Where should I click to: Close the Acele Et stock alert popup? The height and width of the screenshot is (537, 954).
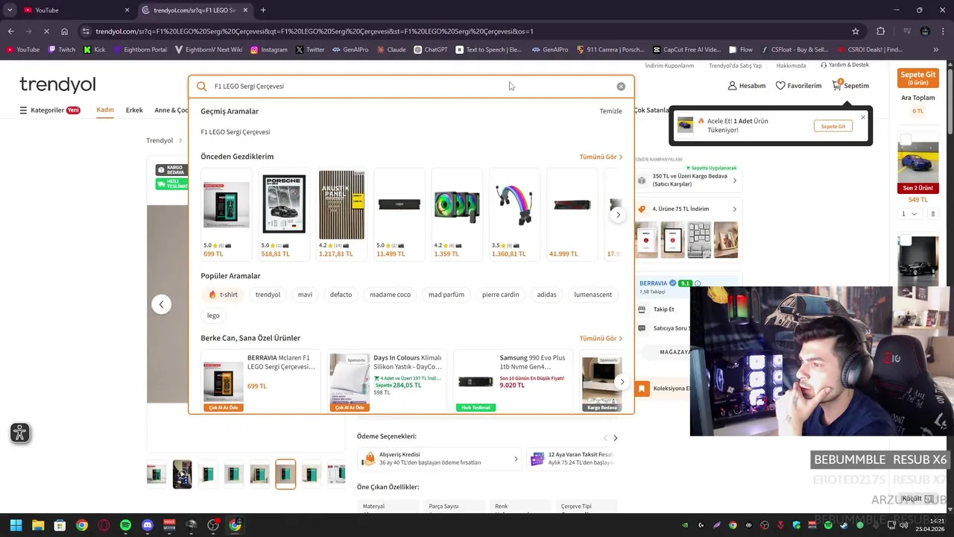coord(863,117)
